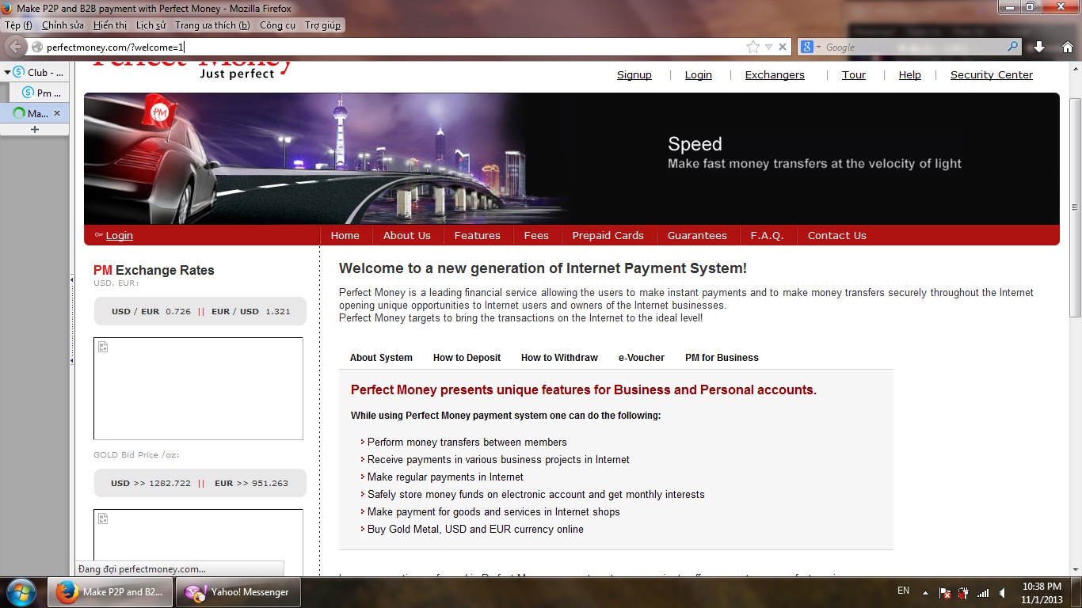This screenshot has width=1082, height=608.
Task: Go to Security Center
Action: tap(992, 75)
